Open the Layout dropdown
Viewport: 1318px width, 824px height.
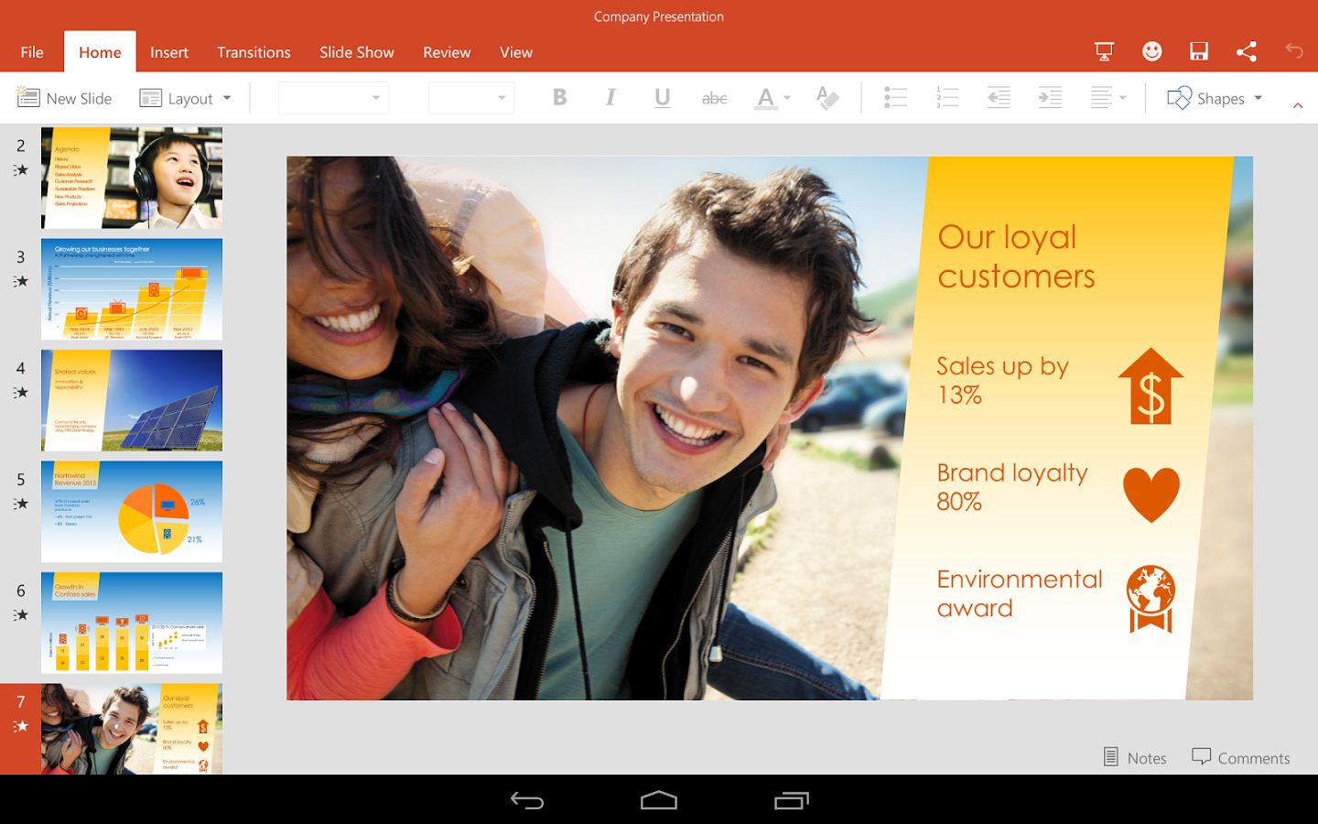185,97
